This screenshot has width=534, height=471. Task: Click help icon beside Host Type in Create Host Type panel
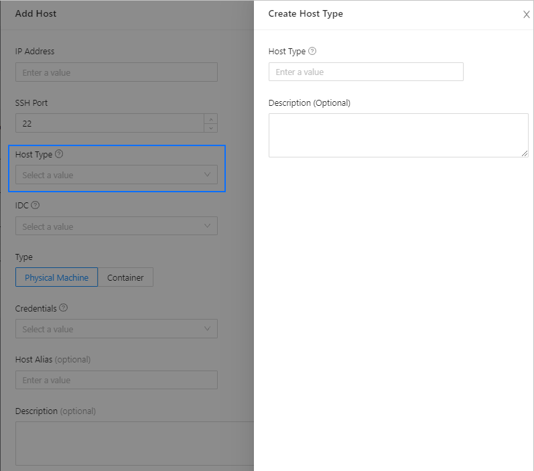[x=312, y=51]
